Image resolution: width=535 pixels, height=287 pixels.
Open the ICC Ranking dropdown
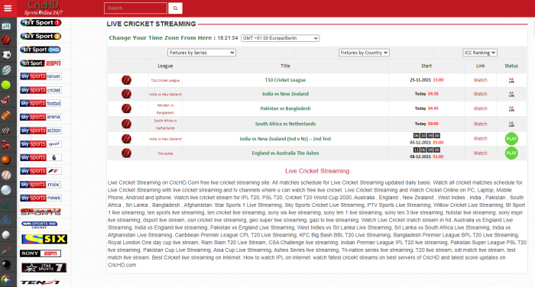point(480,53)
